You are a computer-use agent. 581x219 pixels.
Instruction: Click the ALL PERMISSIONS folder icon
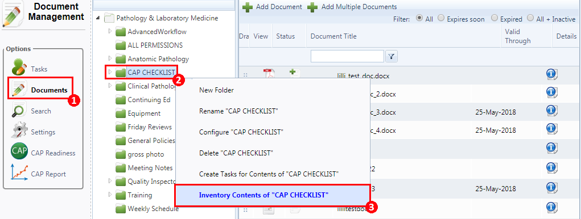[121, 45]
